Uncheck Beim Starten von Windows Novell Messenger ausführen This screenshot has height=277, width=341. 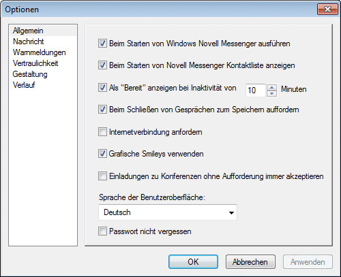coord(102,44)
